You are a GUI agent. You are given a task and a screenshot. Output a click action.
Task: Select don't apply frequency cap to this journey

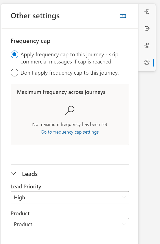tap(14, 73)
